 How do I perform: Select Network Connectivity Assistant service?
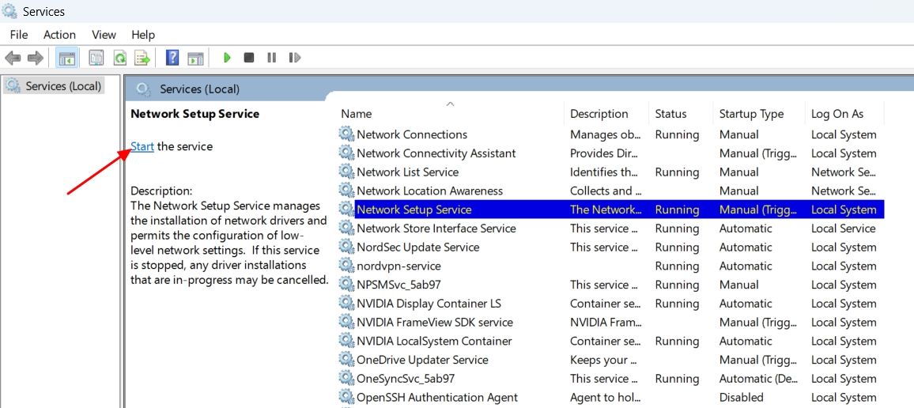pos(610,153)
